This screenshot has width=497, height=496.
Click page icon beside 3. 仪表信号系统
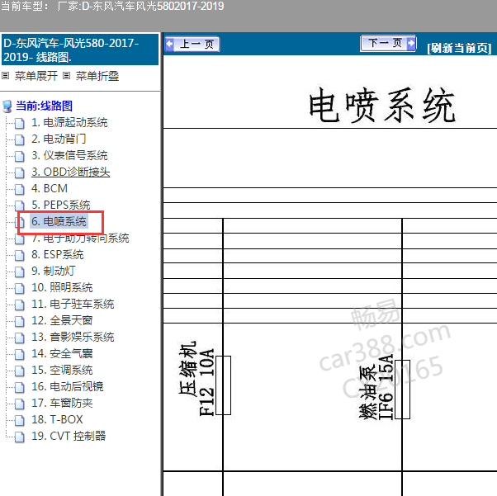point(20,156)
